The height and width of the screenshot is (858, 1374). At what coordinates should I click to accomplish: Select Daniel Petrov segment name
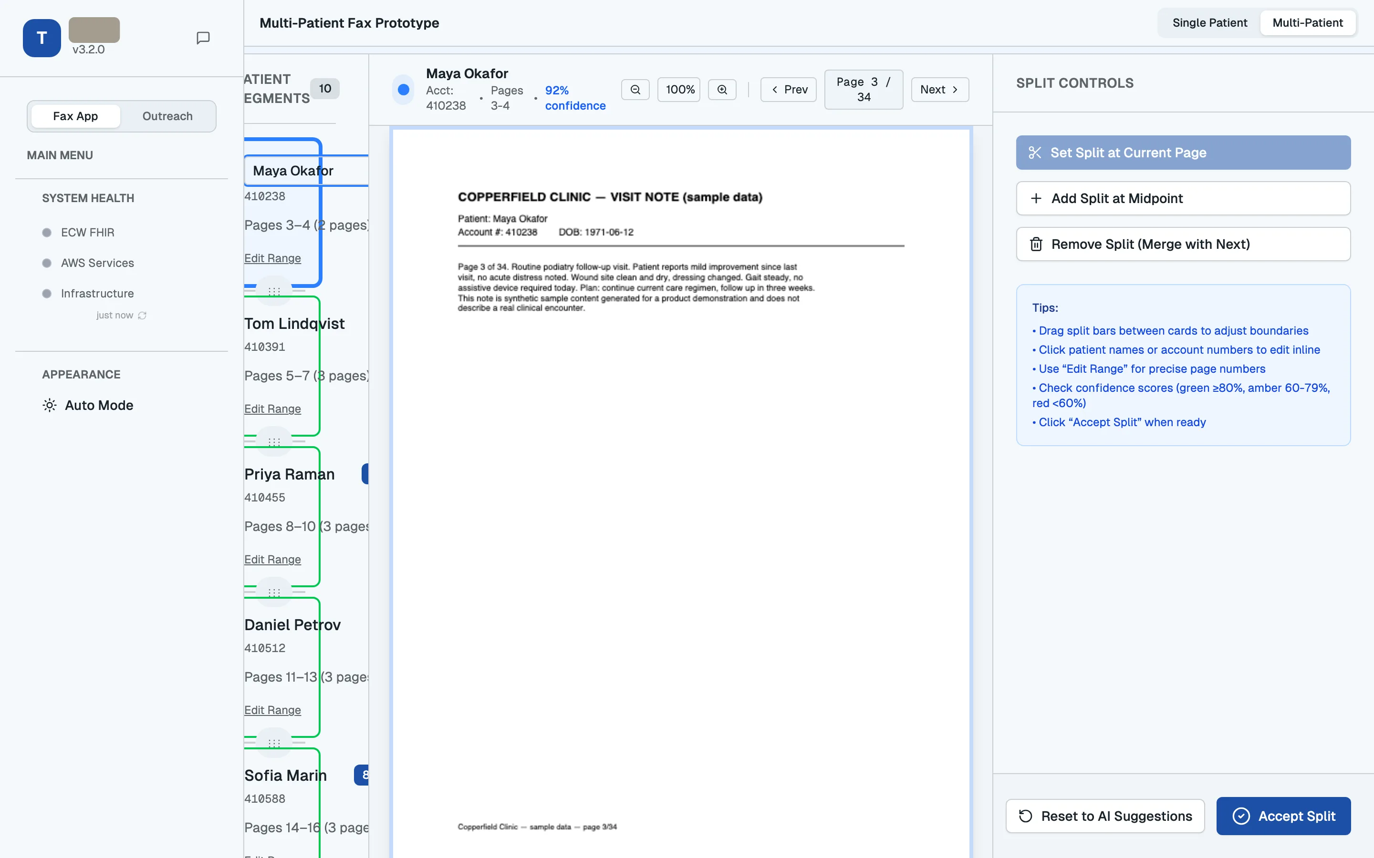(292, 625)
